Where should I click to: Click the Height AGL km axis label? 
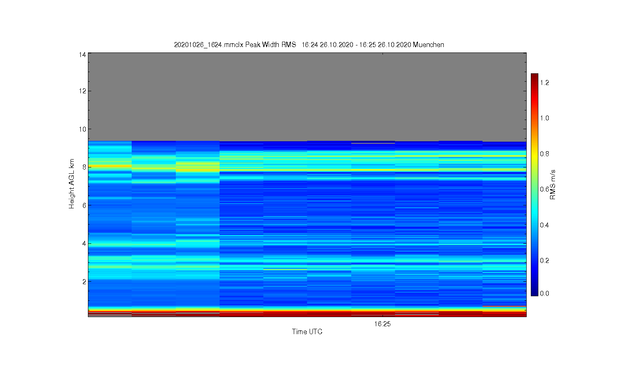72,184
